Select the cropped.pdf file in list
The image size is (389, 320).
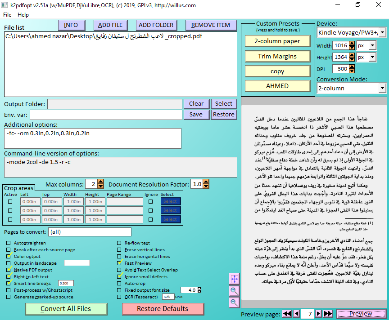[104, 36]
